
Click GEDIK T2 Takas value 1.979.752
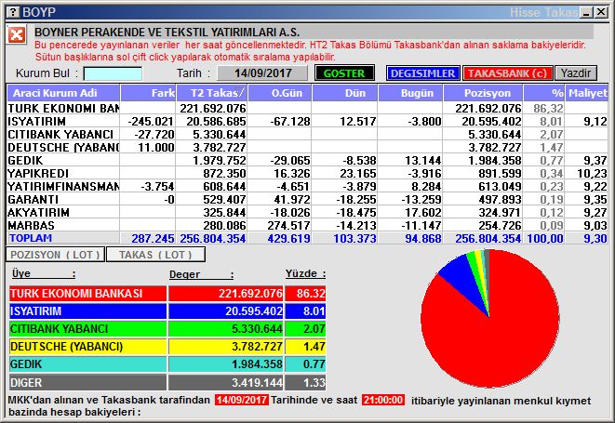point(220,160)
